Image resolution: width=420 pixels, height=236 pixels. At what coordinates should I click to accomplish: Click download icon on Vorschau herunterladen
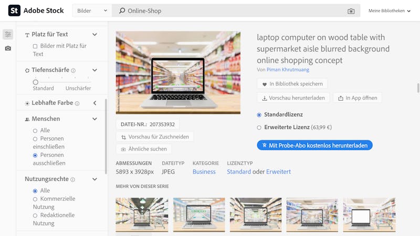[265, 98]
